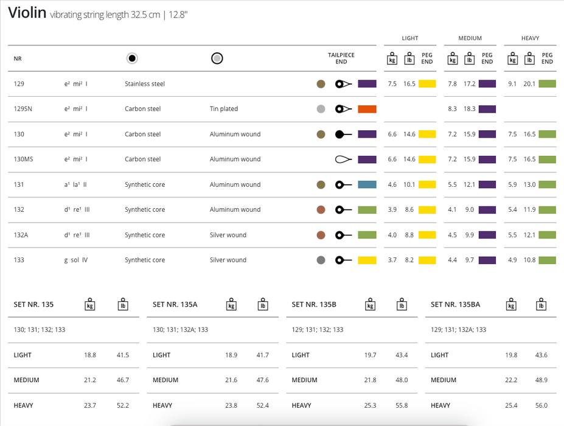Click the teal tailpiece swatch in row 131
Viewport: 564px width, 426px height.
pyautogui.click(x=367, y=185)
